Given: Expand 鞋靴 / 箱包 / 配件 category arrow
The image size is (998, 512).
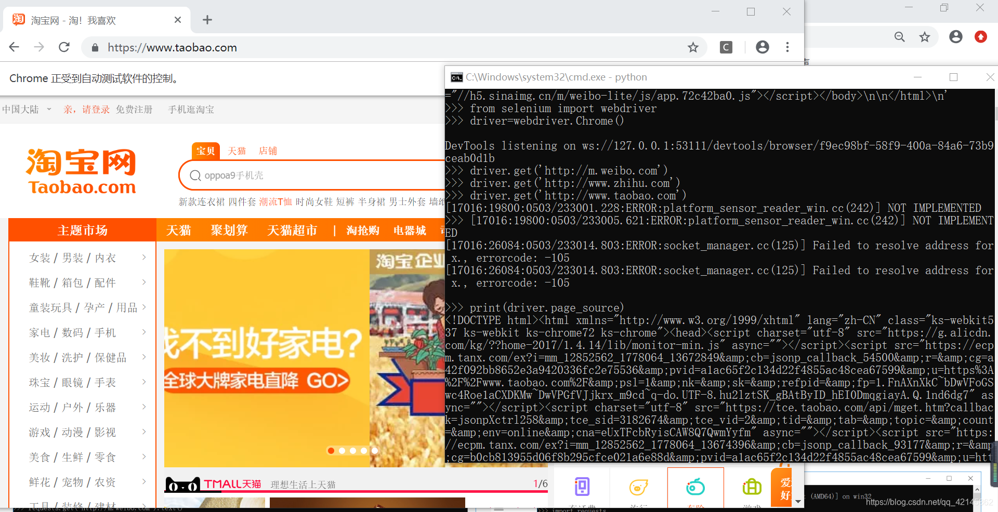Looking at the screenshot, I should pyautogui.click(x=144, y=282).
